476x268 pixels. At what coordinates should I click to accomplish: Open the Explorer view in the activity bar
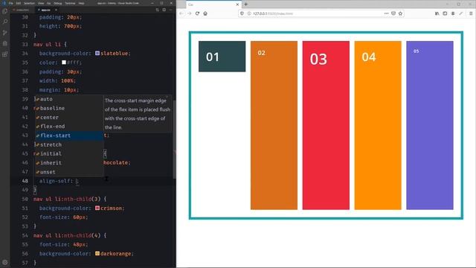[5, 11]
